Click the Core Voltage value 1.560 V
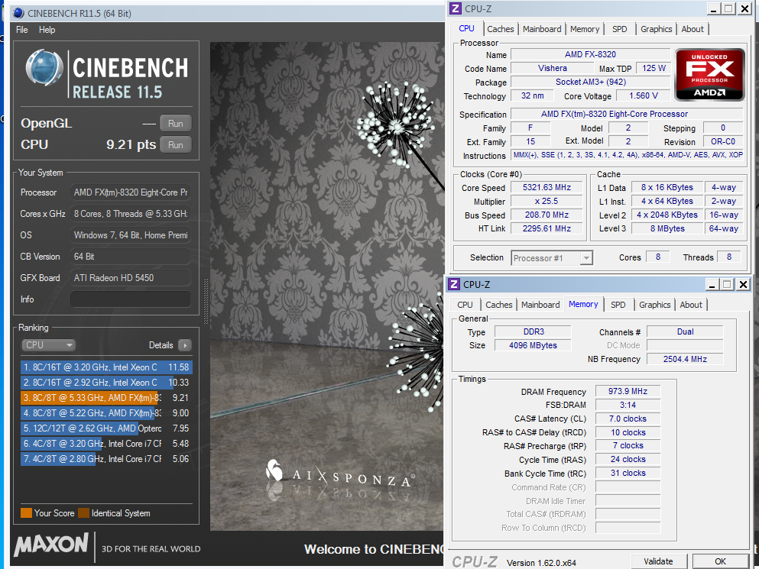759x569 pixels. click(x=644, y=95)
